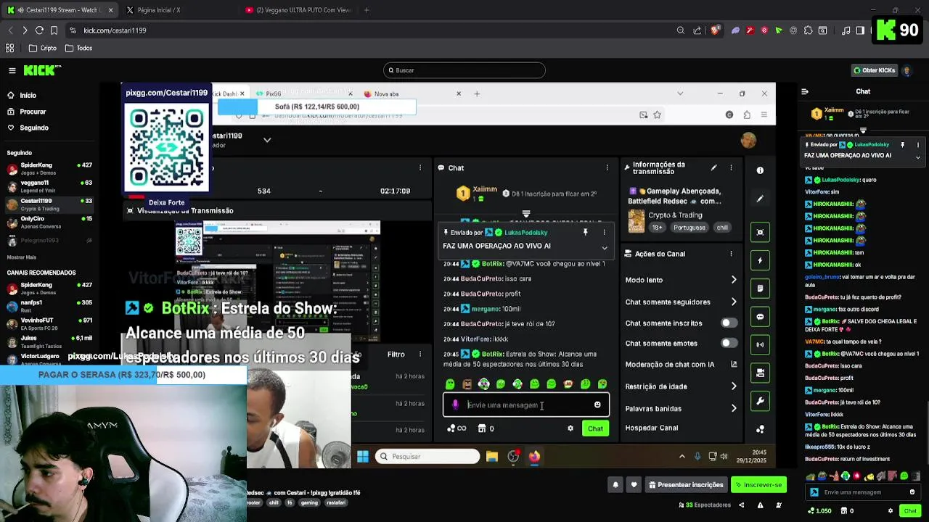The image size is (929, 522).
Task: Toggle Chat somente emotes switch
Action: tap(728, 344)
